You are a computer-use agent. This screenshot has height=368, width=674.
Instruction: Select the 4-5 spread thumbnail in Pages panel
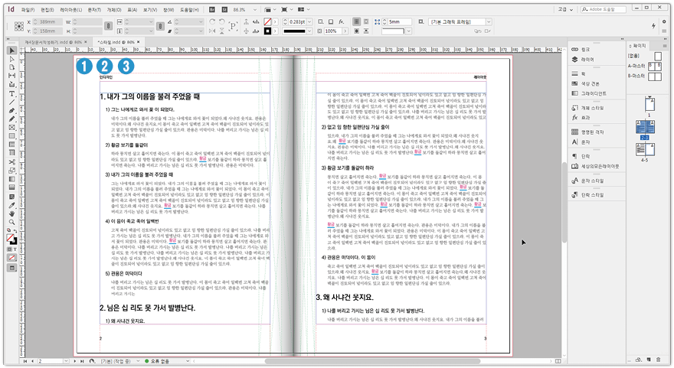coord(645,149)
